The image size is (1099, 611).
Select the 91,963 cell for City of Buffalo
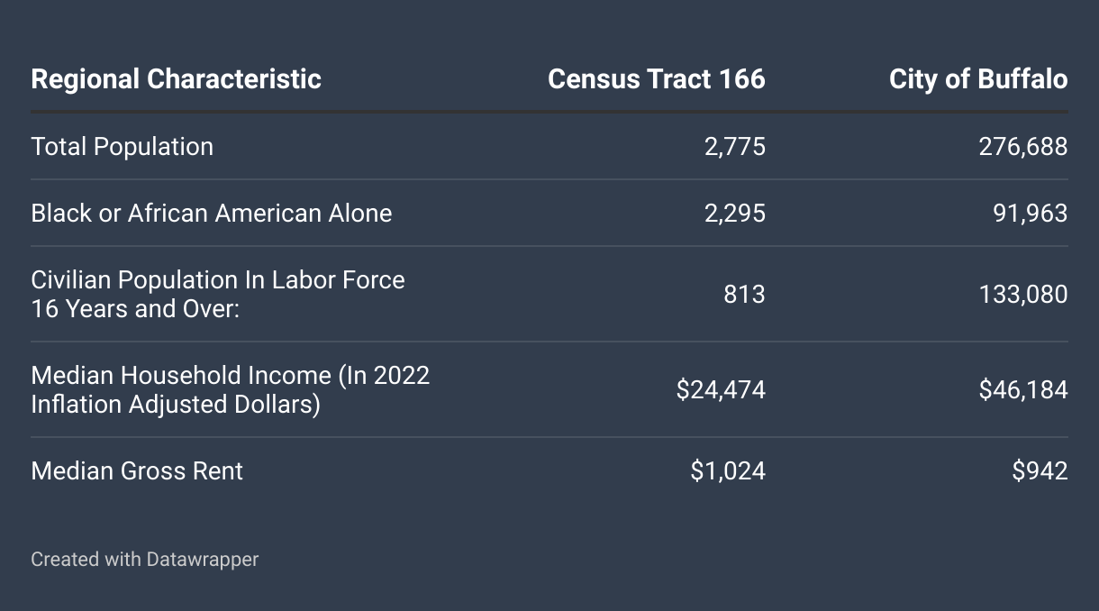point(1030,214)
